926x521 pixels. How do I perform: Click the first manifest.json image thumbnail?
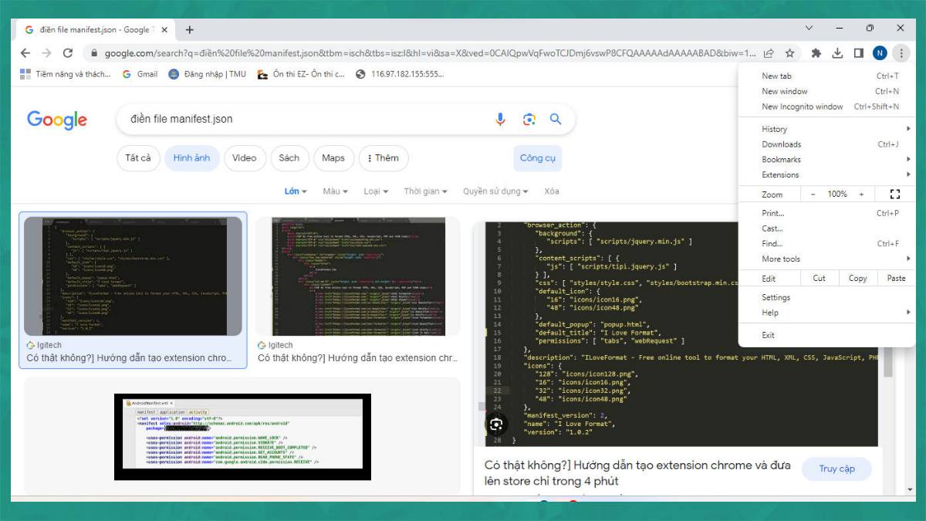pos(133,276)
